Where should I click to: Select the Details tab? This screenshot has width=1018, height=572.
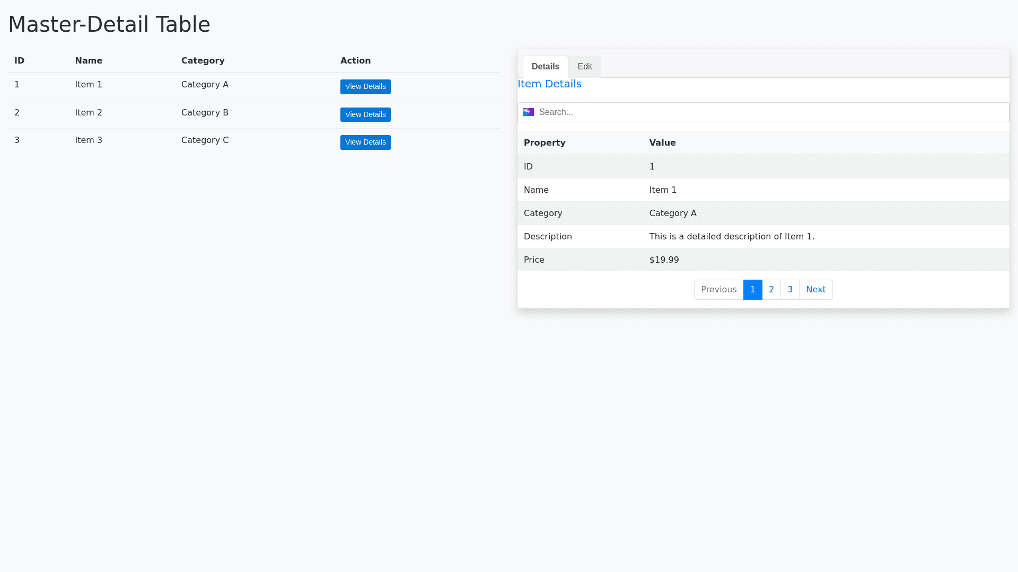click(x=545, y=67)
